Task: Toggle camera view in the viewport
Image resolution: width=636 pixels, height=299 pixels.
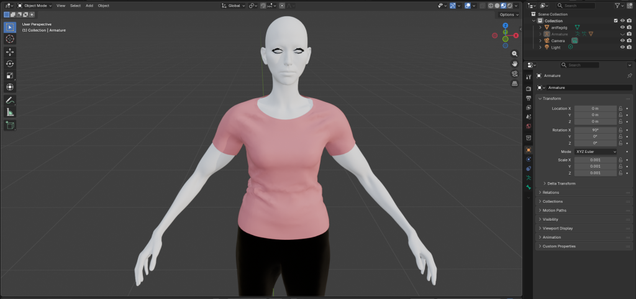Action: 515,73
